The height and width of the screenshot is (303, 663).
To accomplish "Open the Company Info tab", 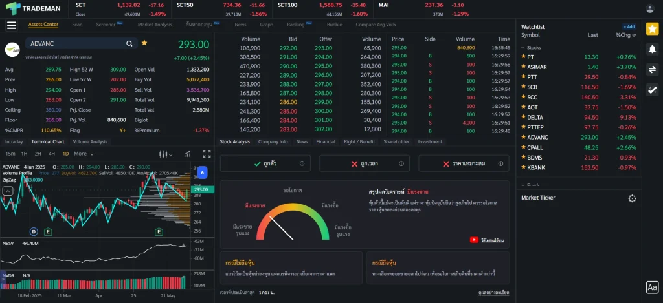I will click(273, 141).
